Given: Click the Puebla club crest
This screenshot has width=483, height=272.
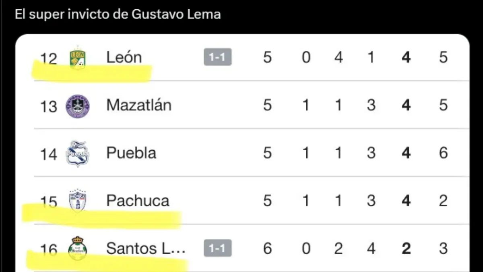Looking at the screenshot, I should click(x=77, y=153).
